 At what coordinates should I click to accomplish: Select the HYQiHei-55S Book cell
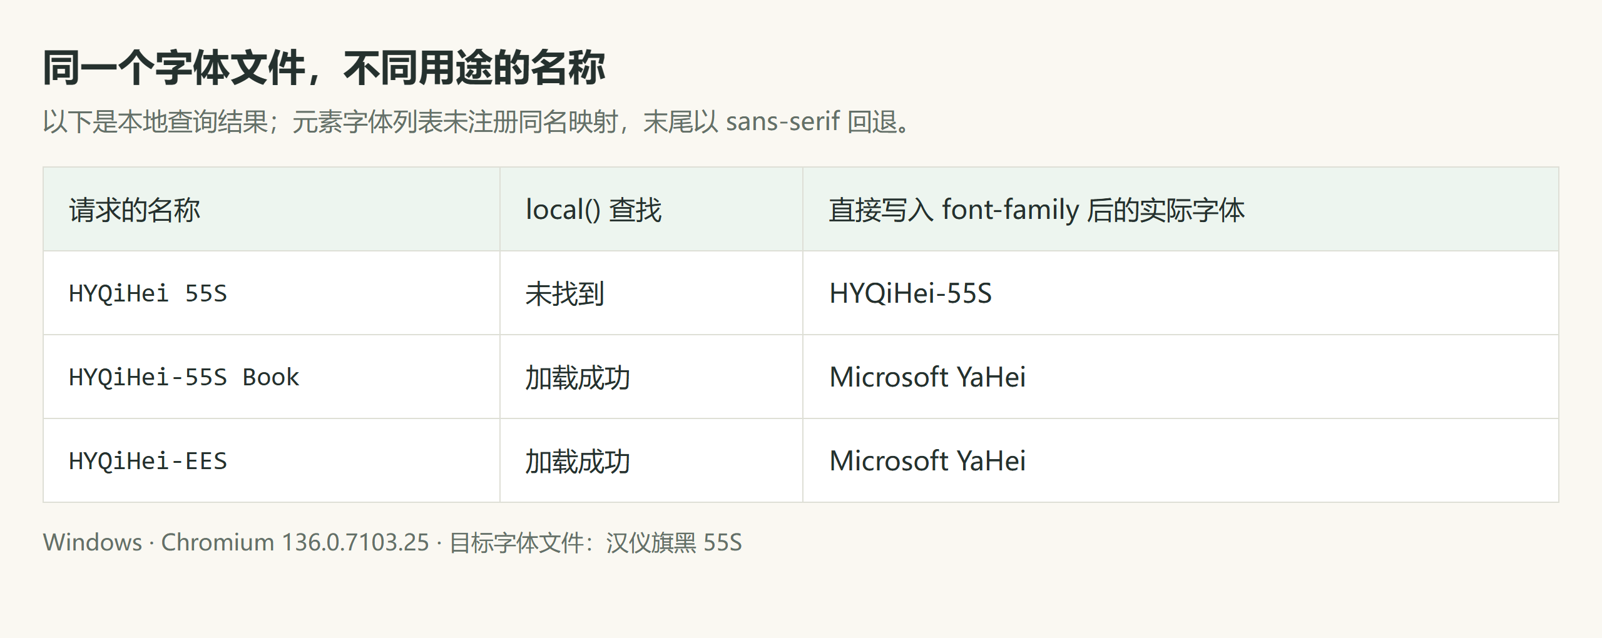(271, 377)
